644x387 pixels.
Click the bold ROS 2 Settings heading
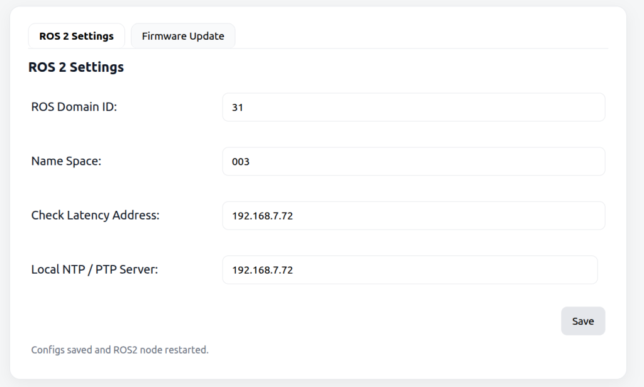76,67
